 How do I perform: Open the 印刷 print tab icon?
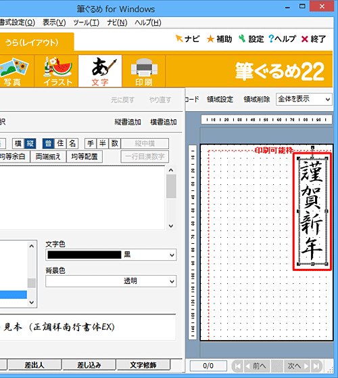coord(143,71)
